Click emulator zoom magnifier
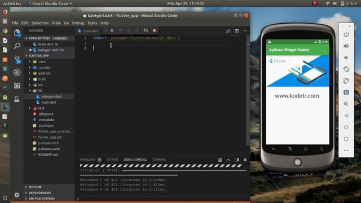 (x=346, y=104)
